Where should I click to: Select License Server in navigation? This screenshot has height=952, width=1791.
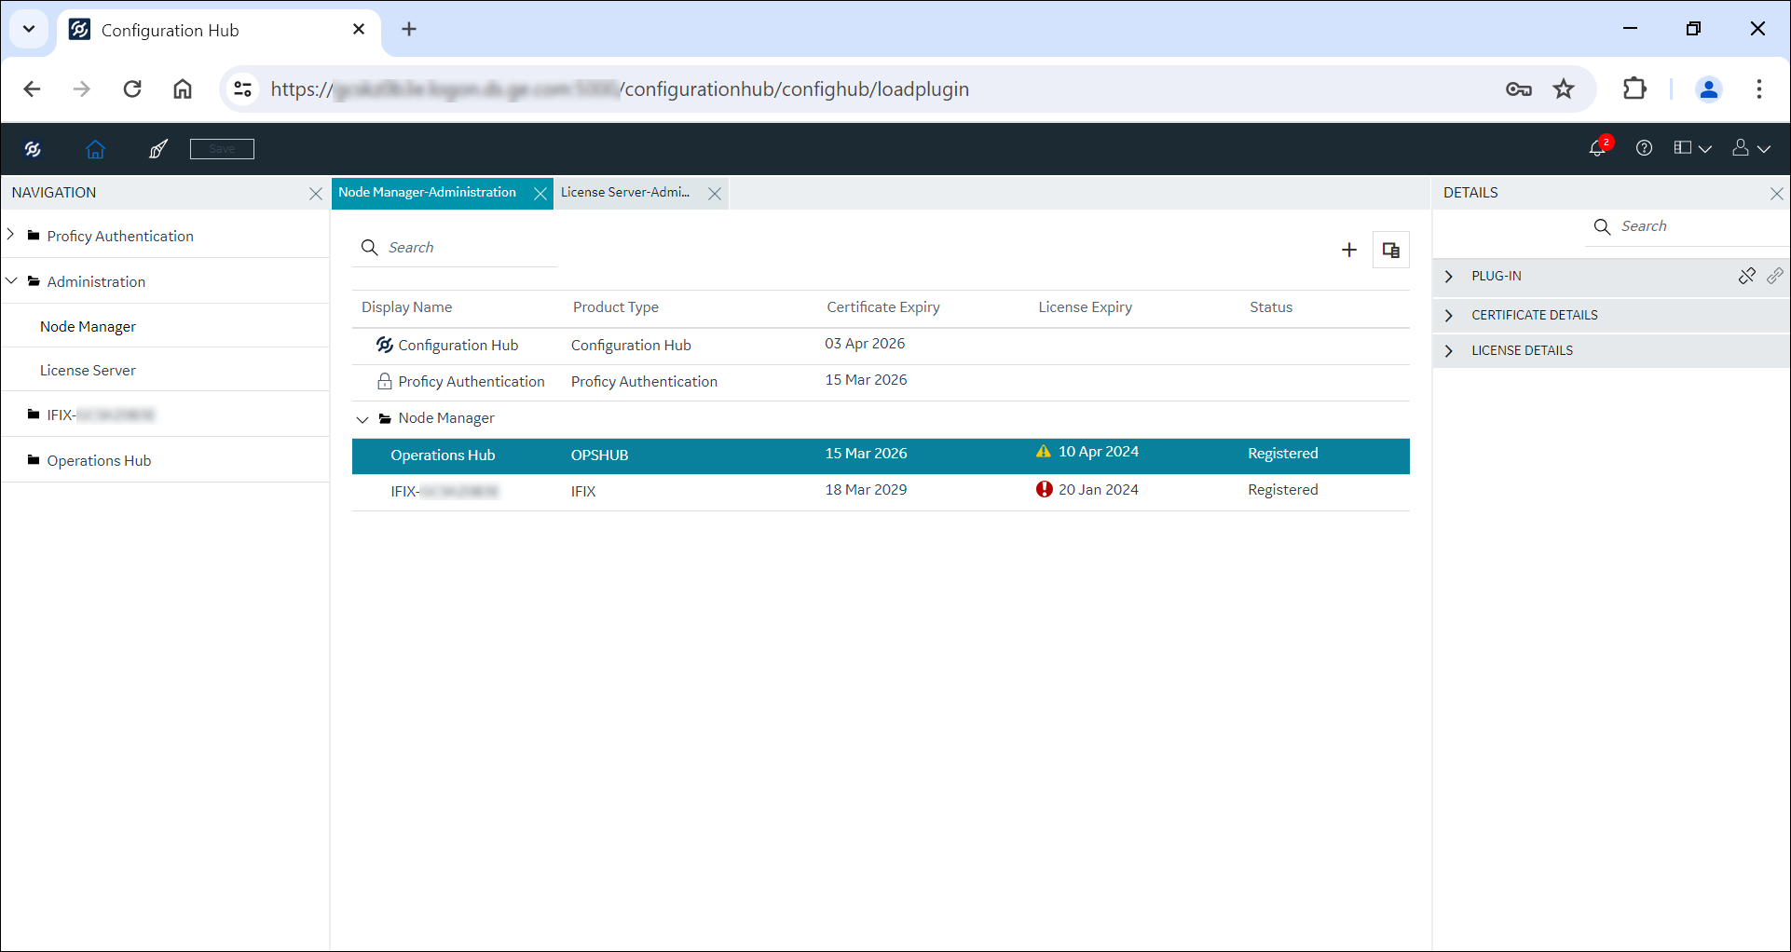[89, 370]
